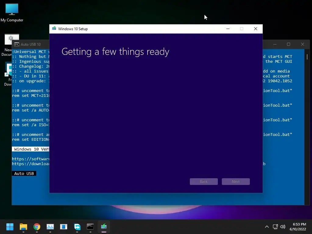Click the 'Getting a few things ready' heading
Screen dimensions: 312x234
click(115, 52)
